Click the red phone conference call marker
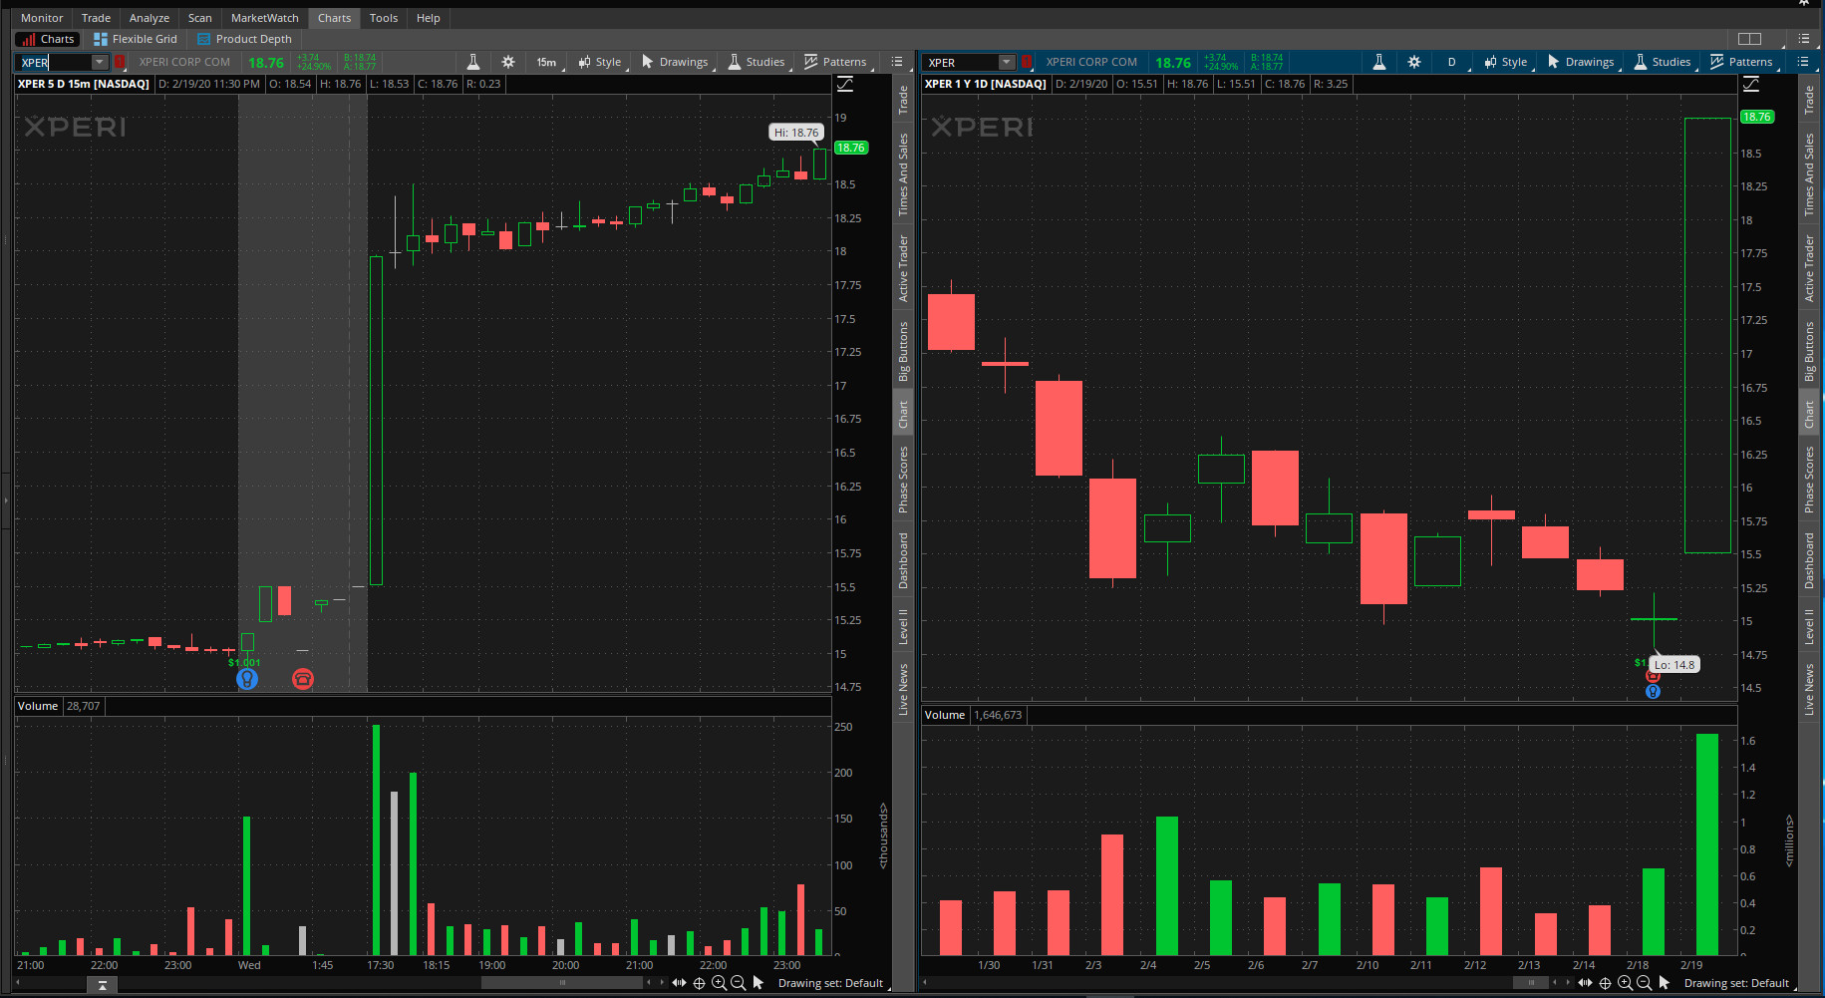 (303, 679)
